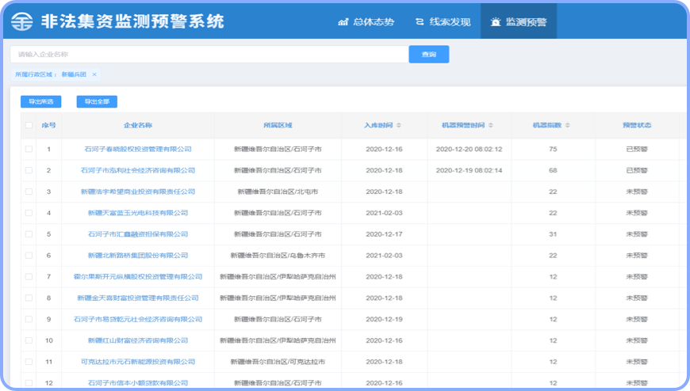690x391 pixels.
Task: Open 石河子市汇鑫融资担保有限公司 link
Action: pos(138,234)
